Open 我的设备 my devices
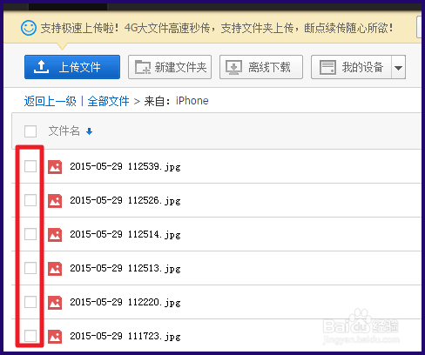This screenshot has height=355, width=425. pos(352,67)
